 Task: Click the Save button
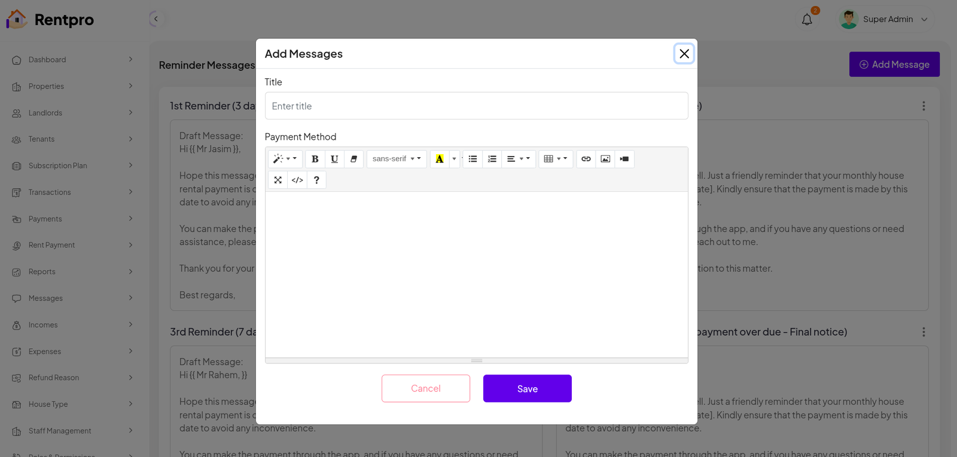pos(527,388)
